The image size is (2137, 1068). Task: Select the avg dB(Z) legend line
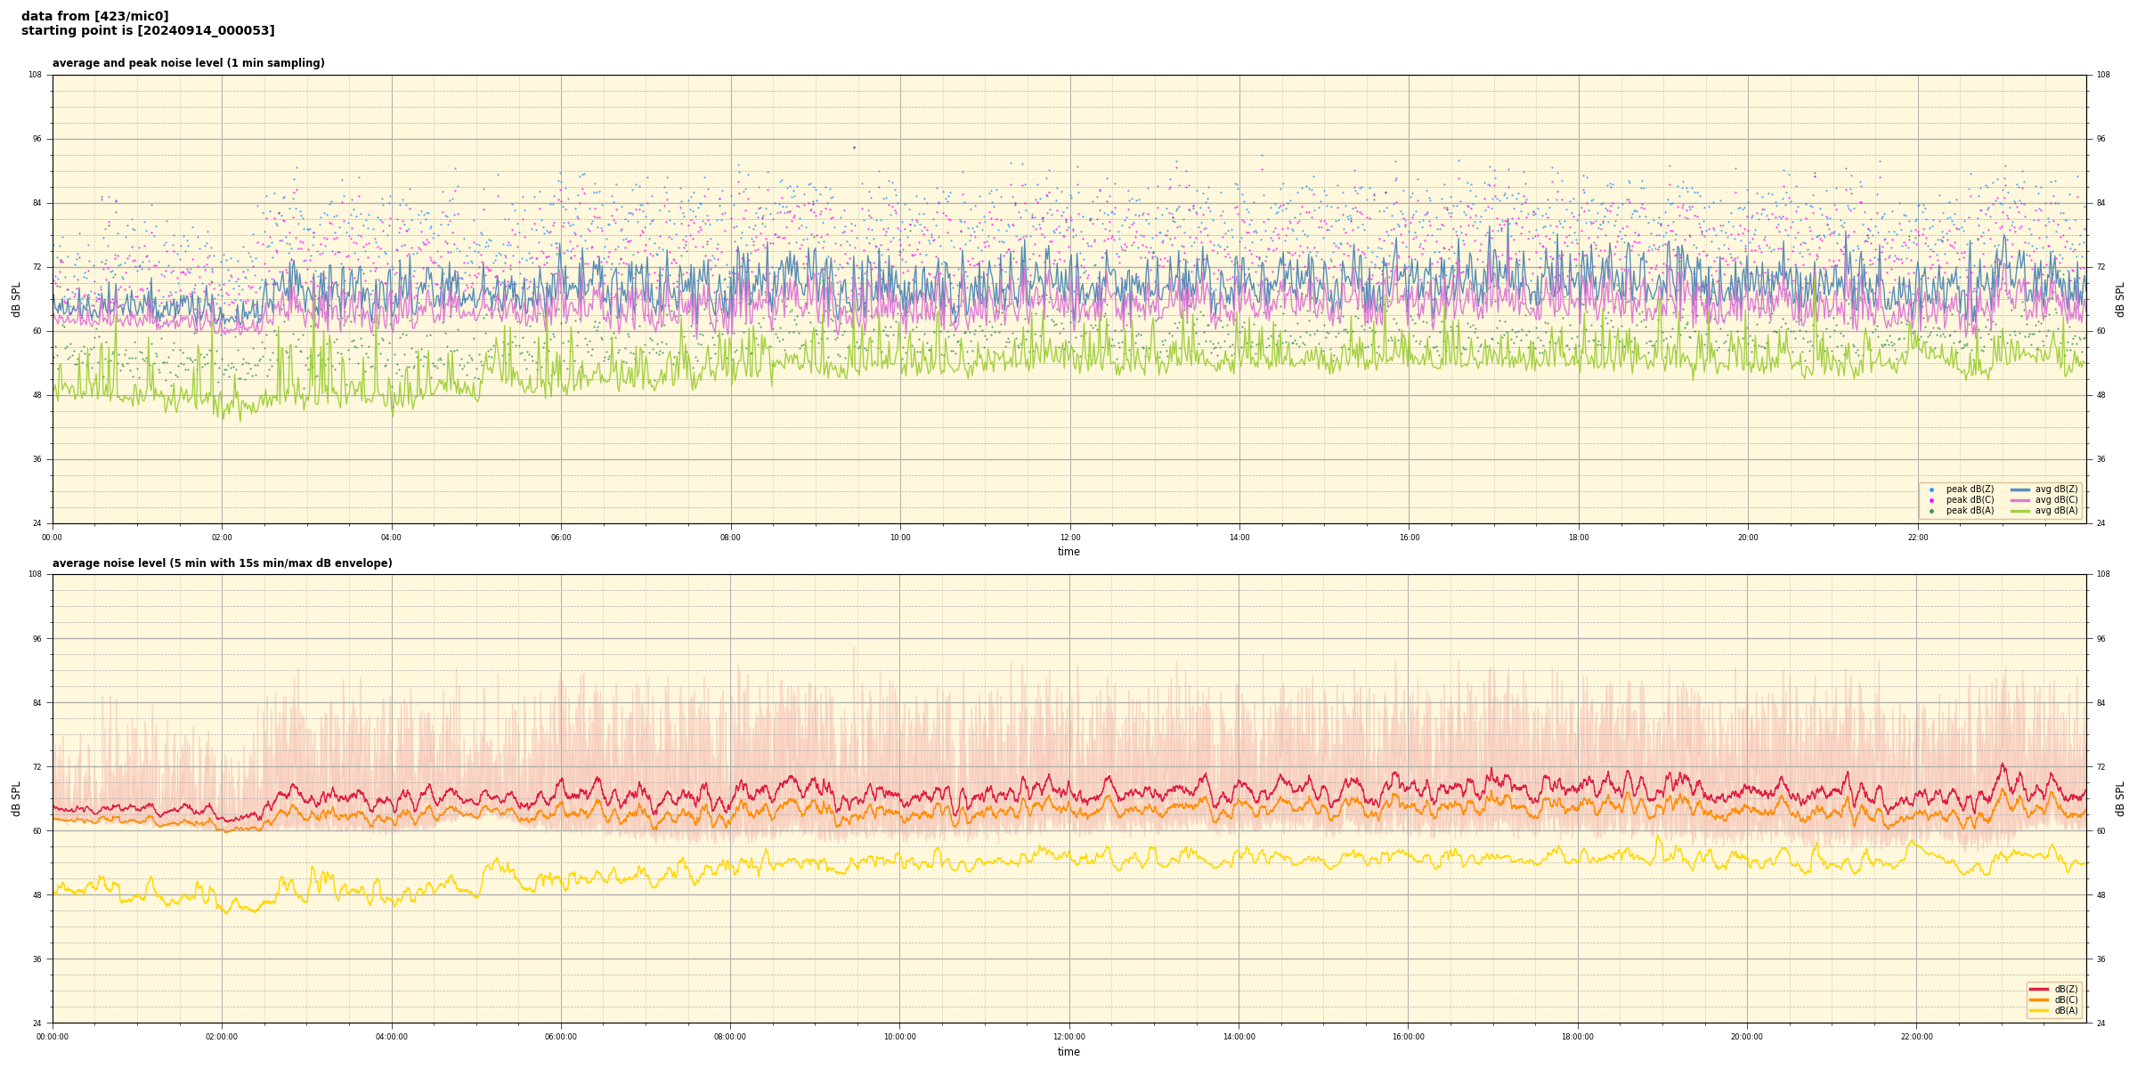pos(2020,489)
